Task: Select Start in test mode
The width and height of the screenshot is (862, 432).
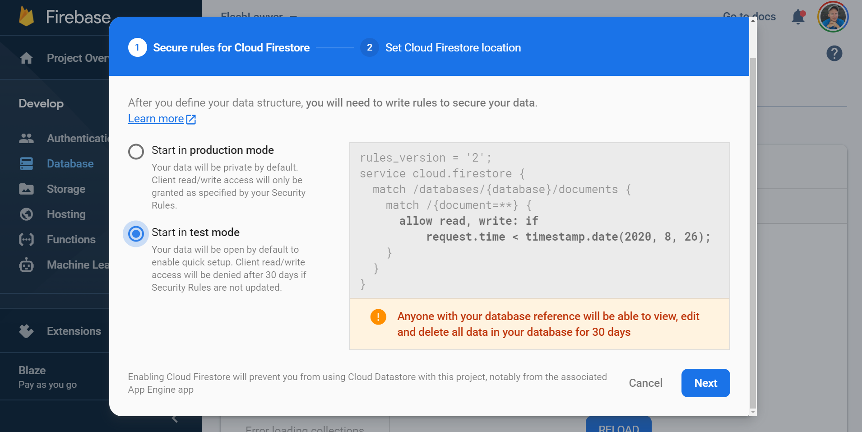Action: [135, 234]
